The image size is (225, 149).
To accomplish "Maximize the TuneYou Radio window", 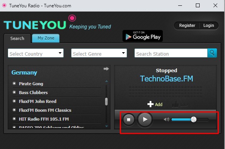I will pos(198,5).
